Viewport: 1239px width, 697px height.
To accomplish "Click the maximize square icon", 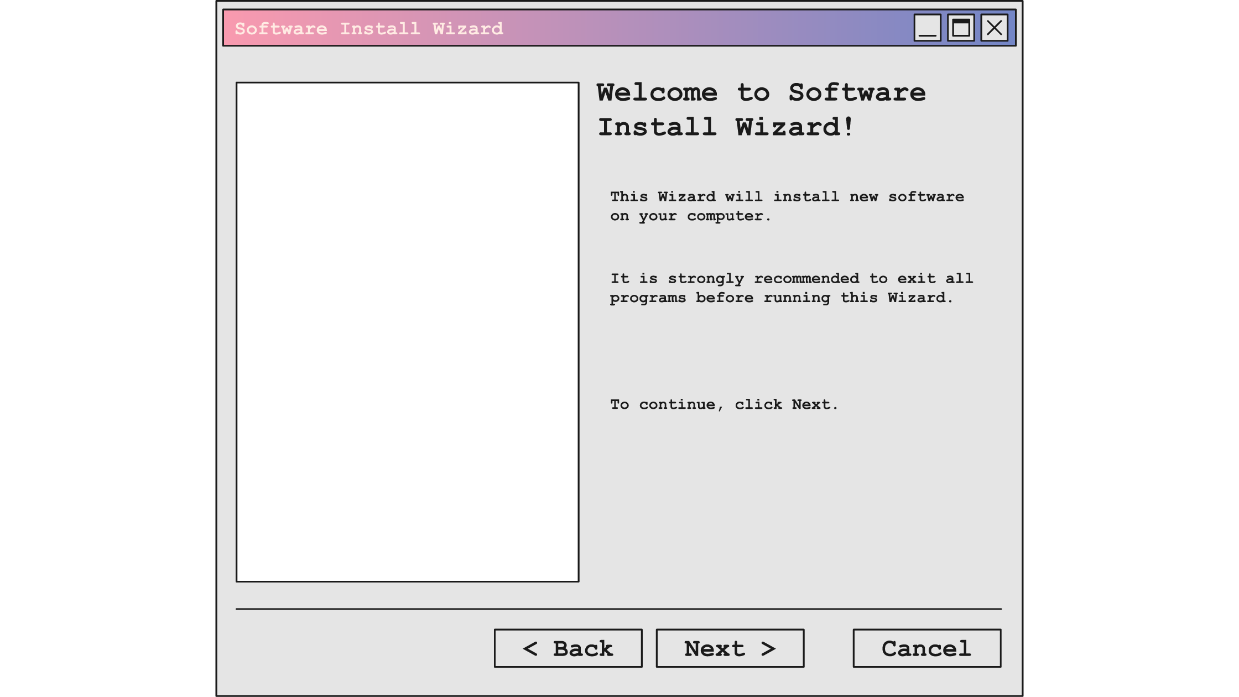I will click(x=961, y=29).
